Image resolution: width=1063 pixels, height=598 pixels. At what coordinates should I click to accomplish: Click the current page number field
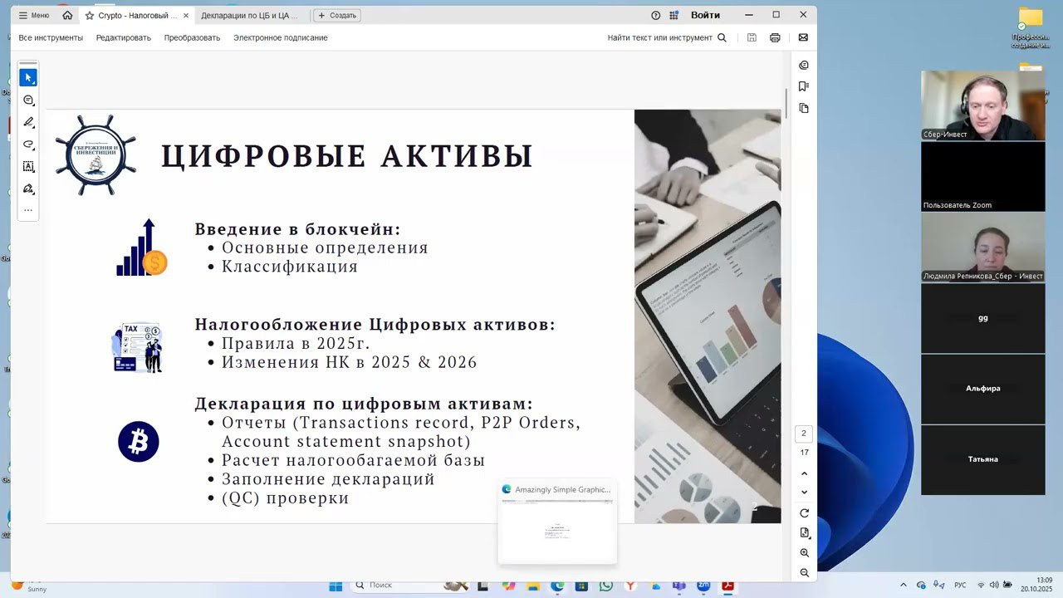(x=804, y=434)
